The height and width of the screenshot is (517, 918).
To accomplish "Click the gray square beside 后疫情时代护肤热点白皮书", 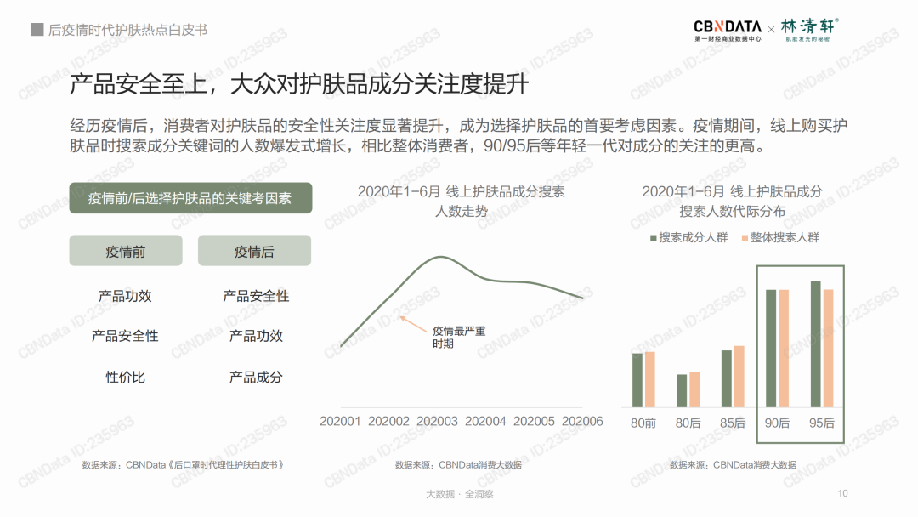I will (x=37, y=29).
